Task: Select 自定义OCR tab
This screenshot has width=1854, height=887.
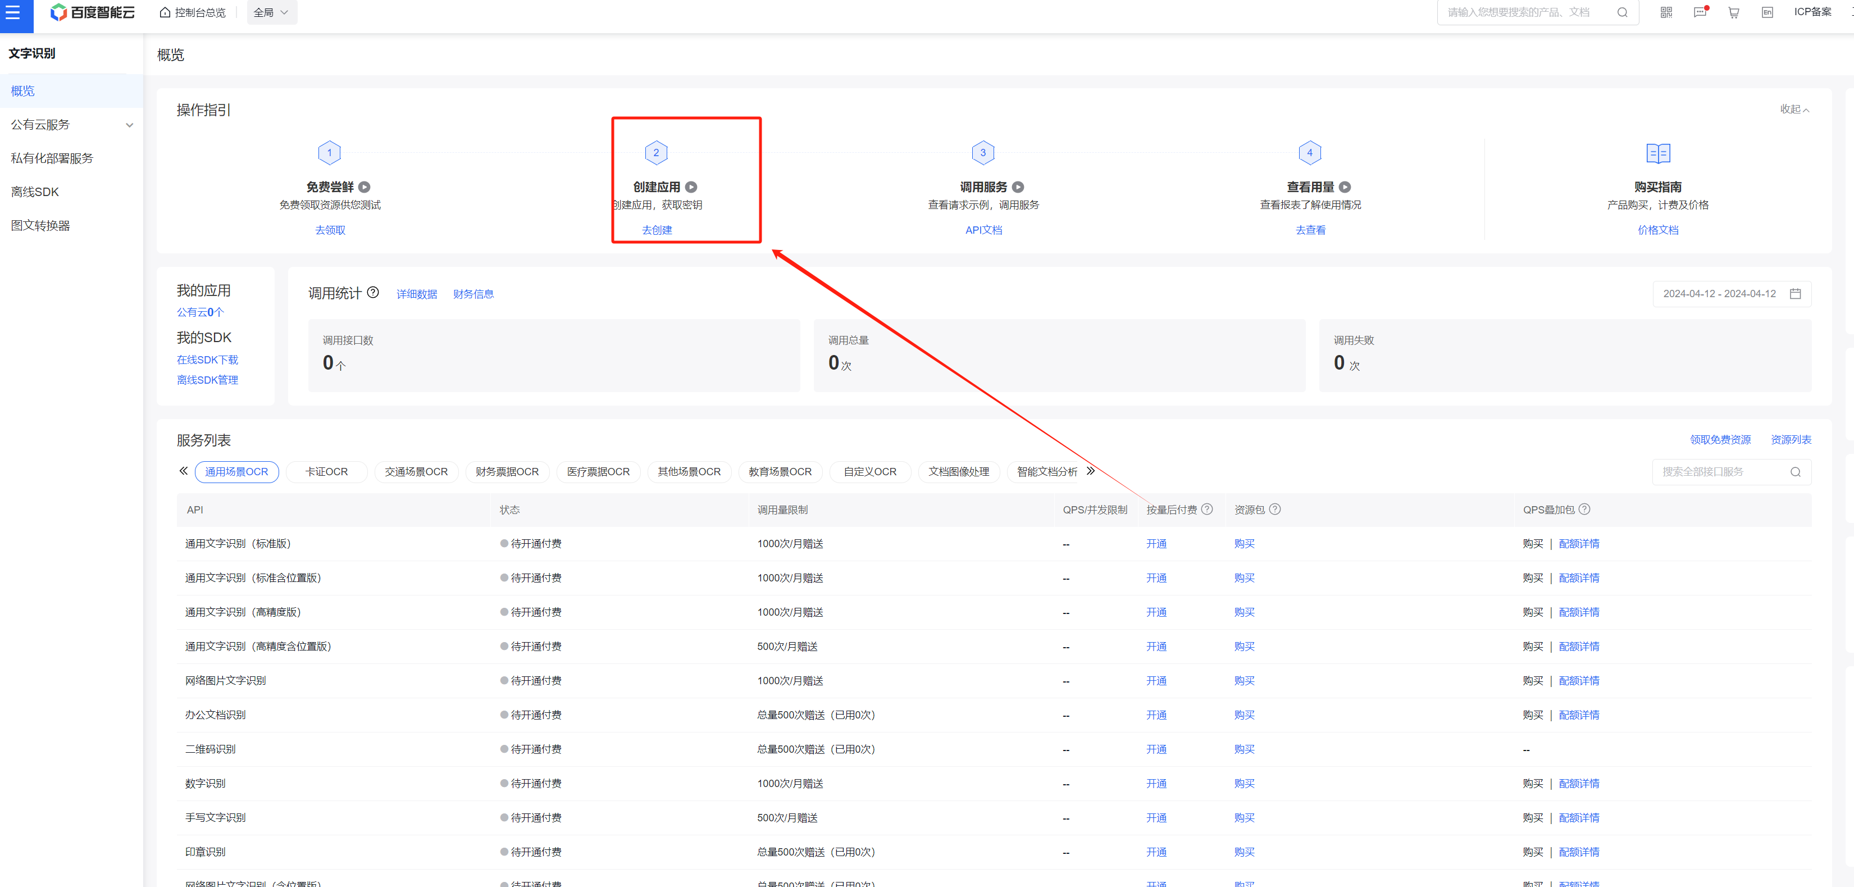Action: 870,472
